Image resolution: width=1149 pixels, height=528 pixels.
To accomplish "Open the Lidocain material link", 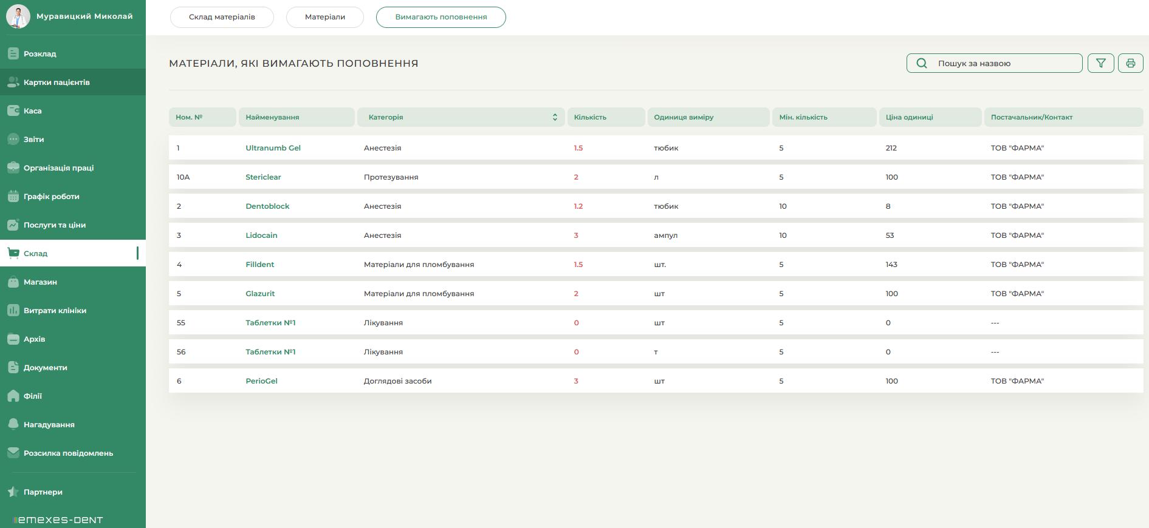I will tap(261, 235).
